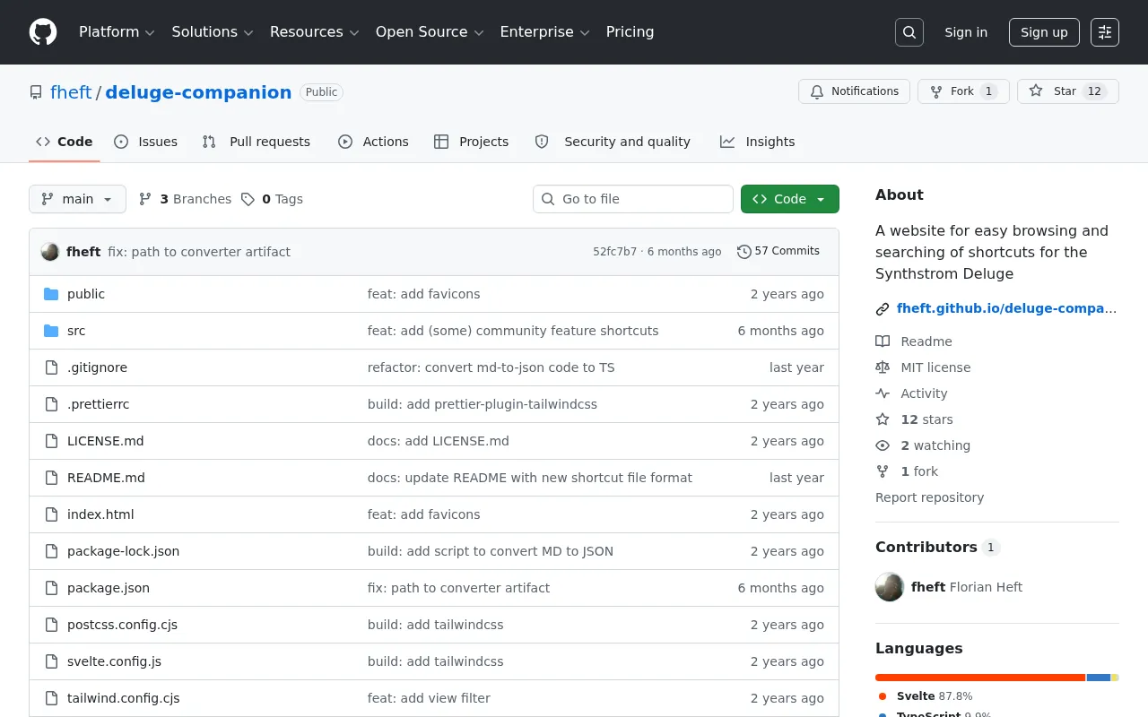Click the Sign in link

[x=966, y=32]
